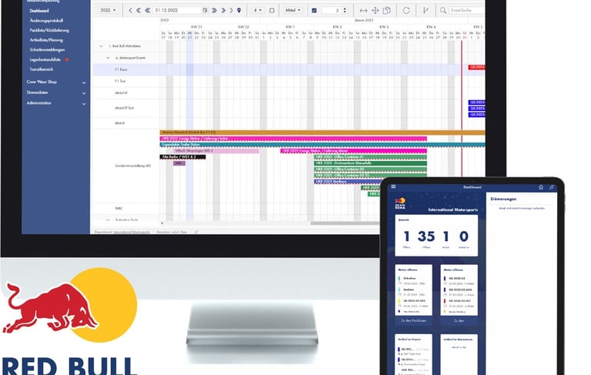Screen dimensions: 591x375
Task: Open the 2022 year dropdown
Action: point(108,10)
